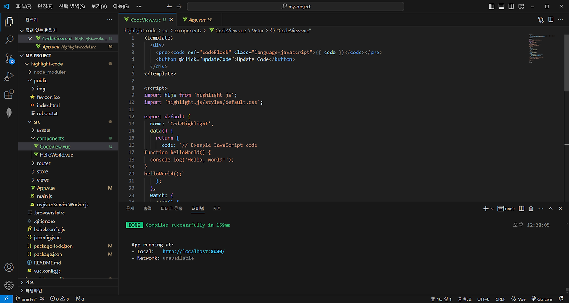Click CRLF end-of-line in status bar

point(500,299)
